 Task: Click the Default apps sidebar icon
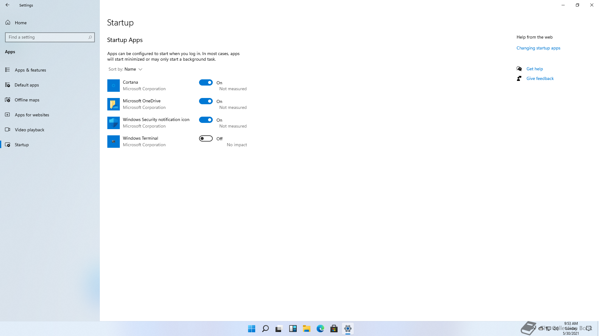pyautogui.click(x=7, y=85)
